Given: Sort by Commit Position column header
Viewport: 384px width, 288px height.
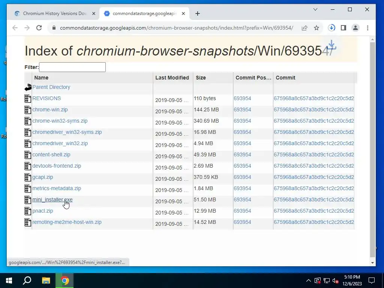Looking at the screenshot, I should (253, 78).
